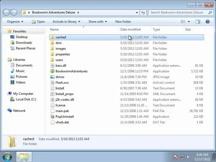Expand the arrow after Bookworm Adventures Deluxe
This screenshot has width=216, height=162.
pos(78,12)
